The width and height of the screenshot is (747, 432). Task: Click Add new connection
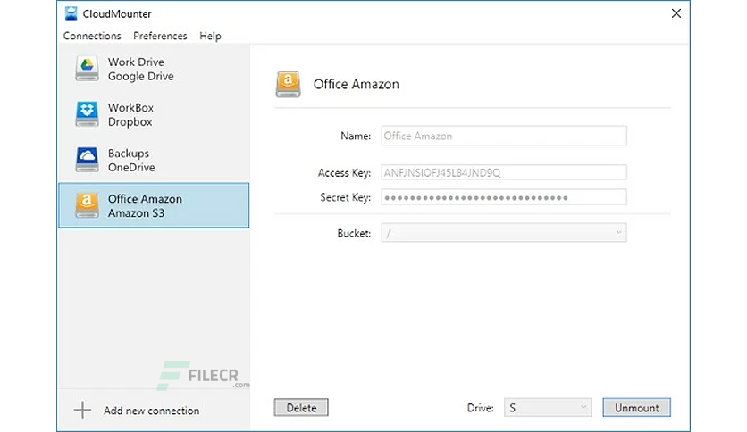click(x=152, y=411)
